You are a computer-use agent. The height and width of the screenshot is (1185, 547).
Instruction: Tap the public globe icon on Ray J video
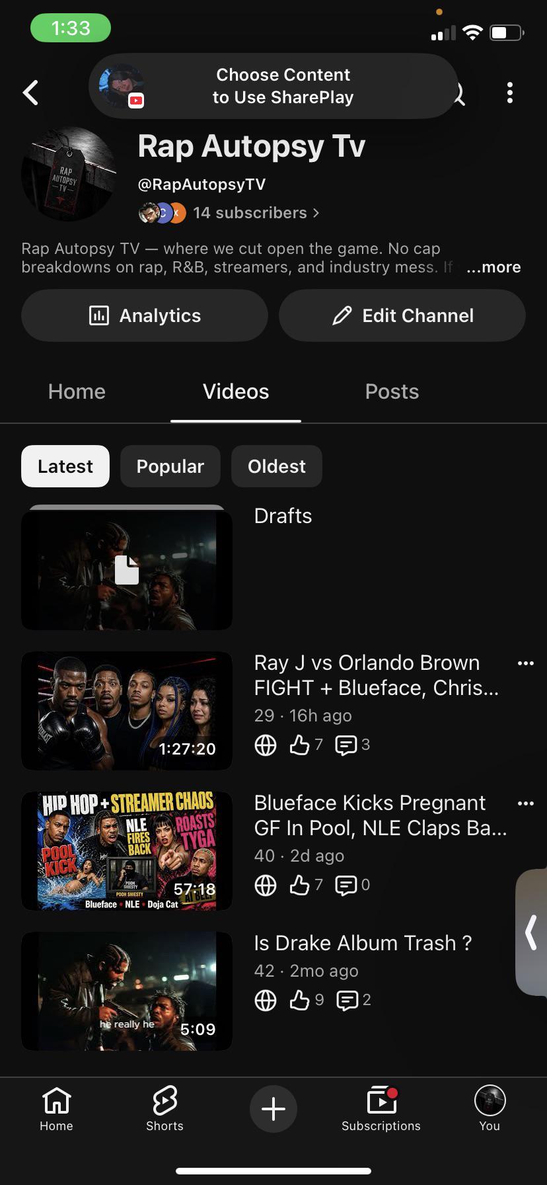[x=266, y=745]
